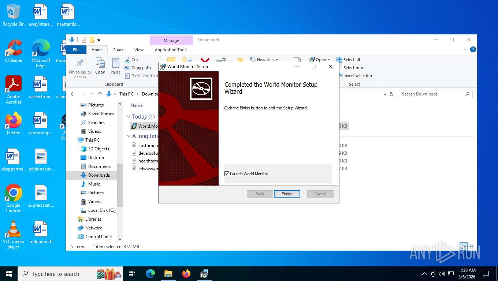Switch to details view icon
Screen dimensions: 498x281
pyautogui.click(x=463, y=247)
